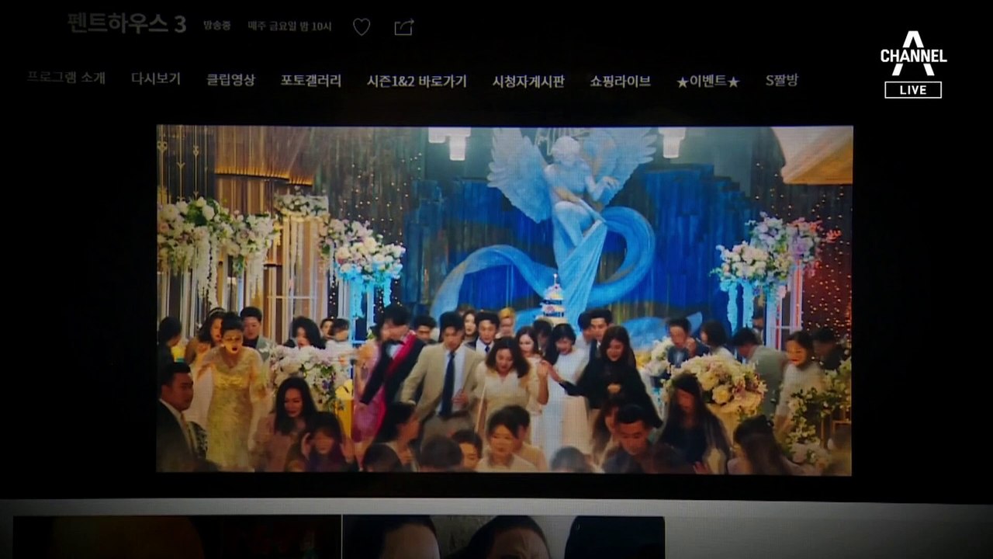Open the wedding hall scene main image
993x559 pixels.
(x=504, y=300)
